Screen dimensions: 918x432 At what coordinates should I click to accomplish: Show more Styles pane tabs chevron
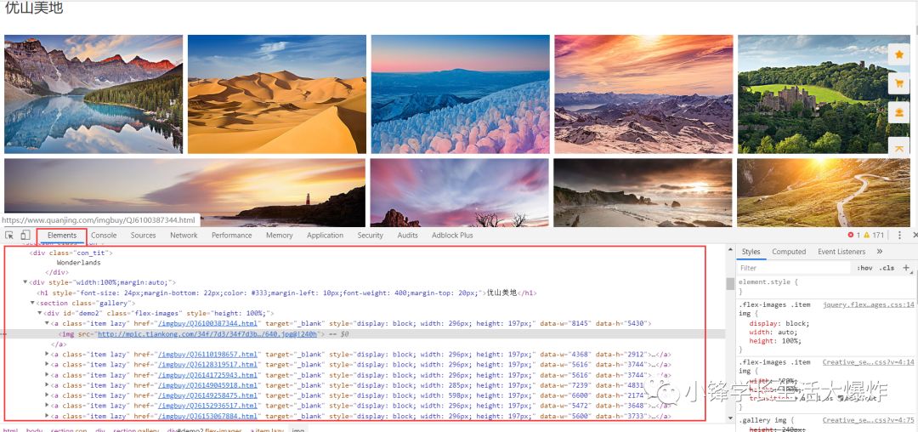(880, 251)
